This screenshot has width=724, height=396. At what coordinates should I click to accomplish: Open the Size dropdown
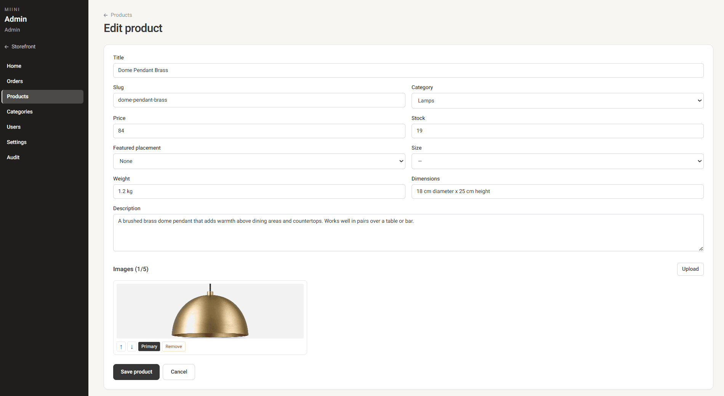click(x=557, y=161)
